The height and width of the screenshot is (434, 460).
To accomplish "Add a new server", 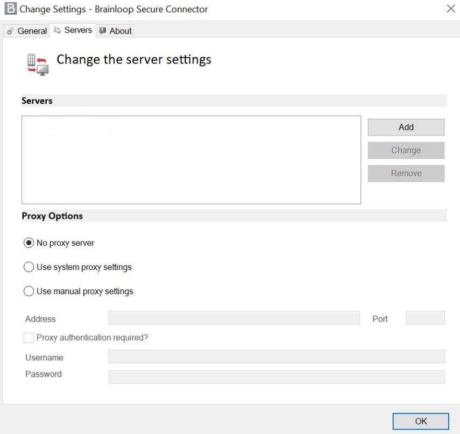I will [x=406, y=127].
